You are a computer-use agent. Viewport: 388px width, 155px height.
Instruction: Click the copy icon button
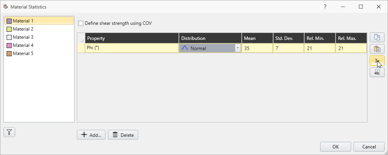point(377,38)
